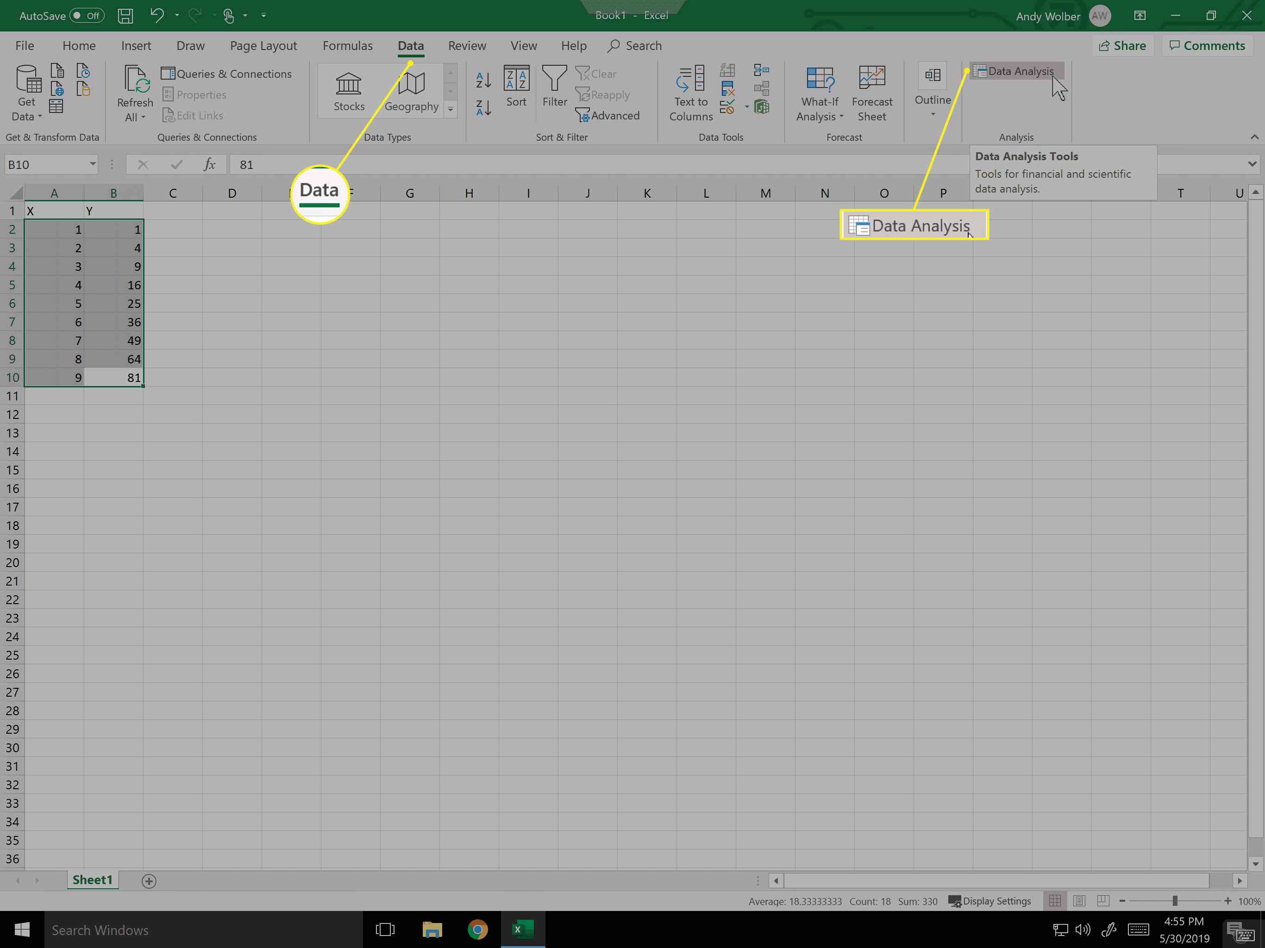Drag the horizontal scrollbar right

click(1240, 880)
